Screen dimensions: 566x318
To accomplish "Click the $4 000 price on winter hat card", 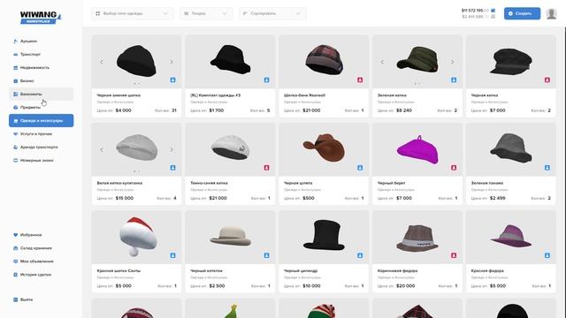I will pyautogui.click(x=123, y=110).
